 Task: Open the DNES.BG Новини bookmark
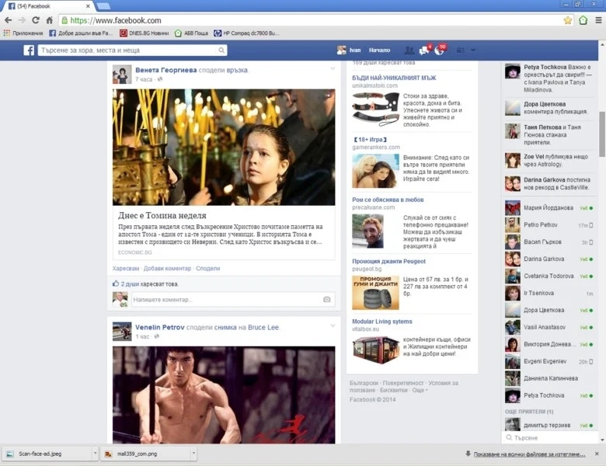point(145,33)
